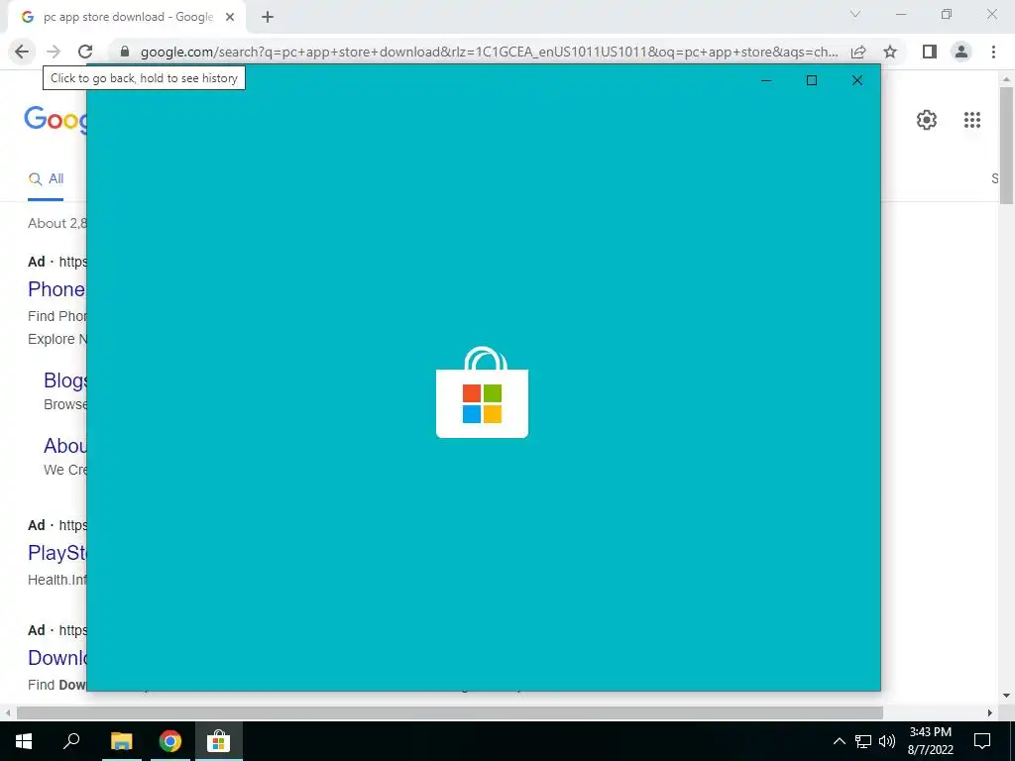This screenshot has height=761, width=1015.
Task: Open the Chrome profile avatar menu
Action: tap(961, 52)
